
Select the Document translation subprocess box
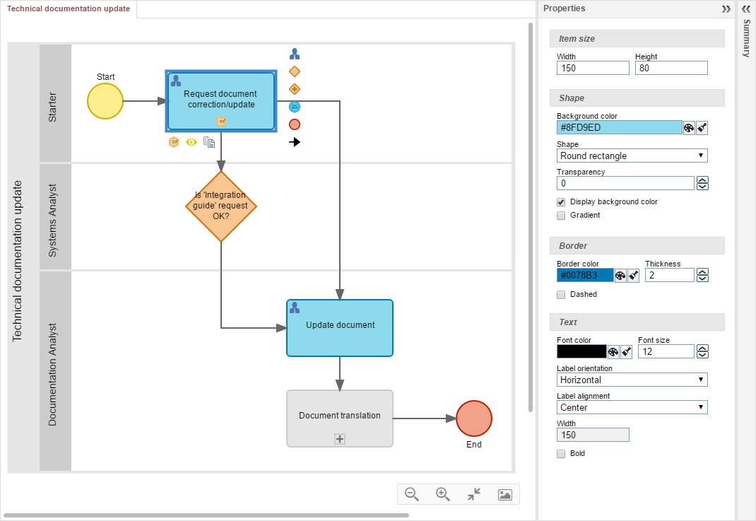click(340, 418)
